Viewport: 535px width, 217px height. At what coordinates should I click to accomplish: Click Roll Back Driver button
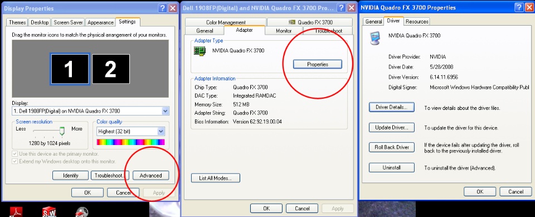(392, 147)
